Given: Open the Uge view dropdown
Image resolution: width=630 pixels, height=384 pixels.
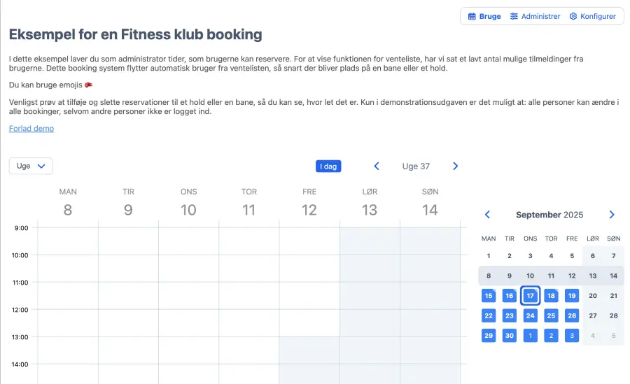Looking at the screenshot, I should [x=31, y=166].
